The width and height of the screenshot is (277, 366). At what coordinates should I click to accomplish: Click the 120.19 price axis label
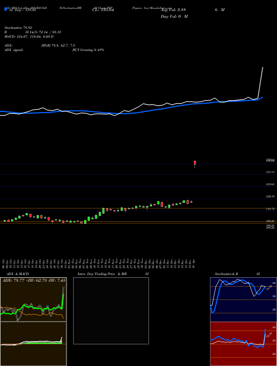[270, 196]
